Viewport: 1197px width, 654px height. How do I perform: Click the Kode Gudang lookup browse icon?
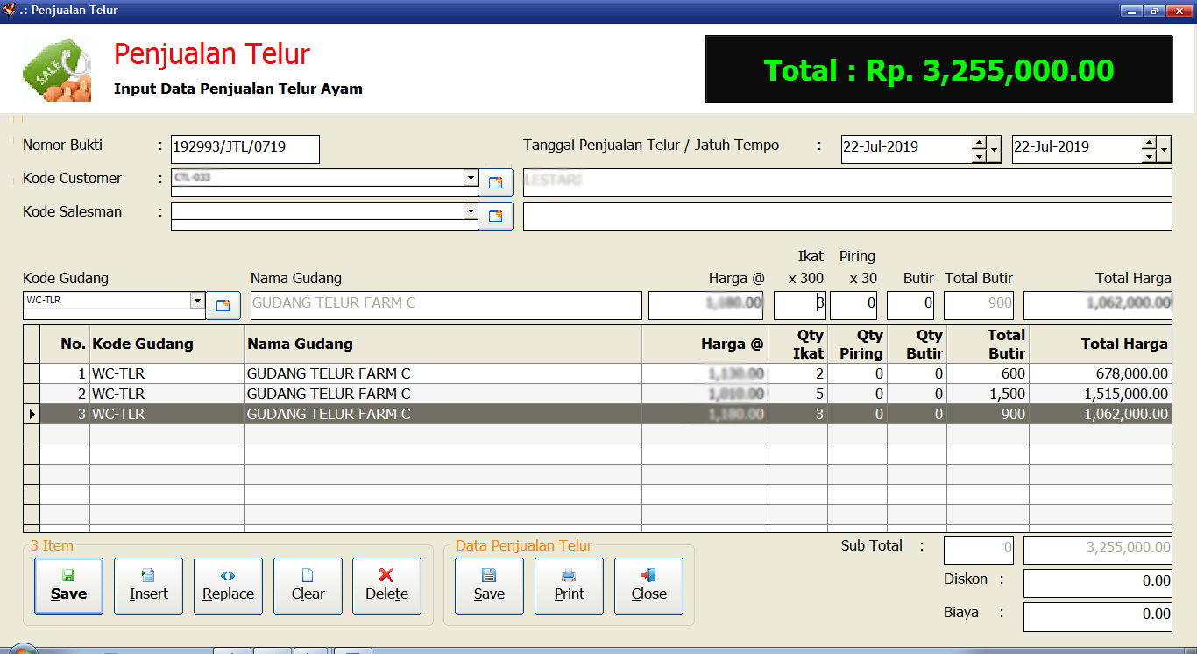pos(223,305)
